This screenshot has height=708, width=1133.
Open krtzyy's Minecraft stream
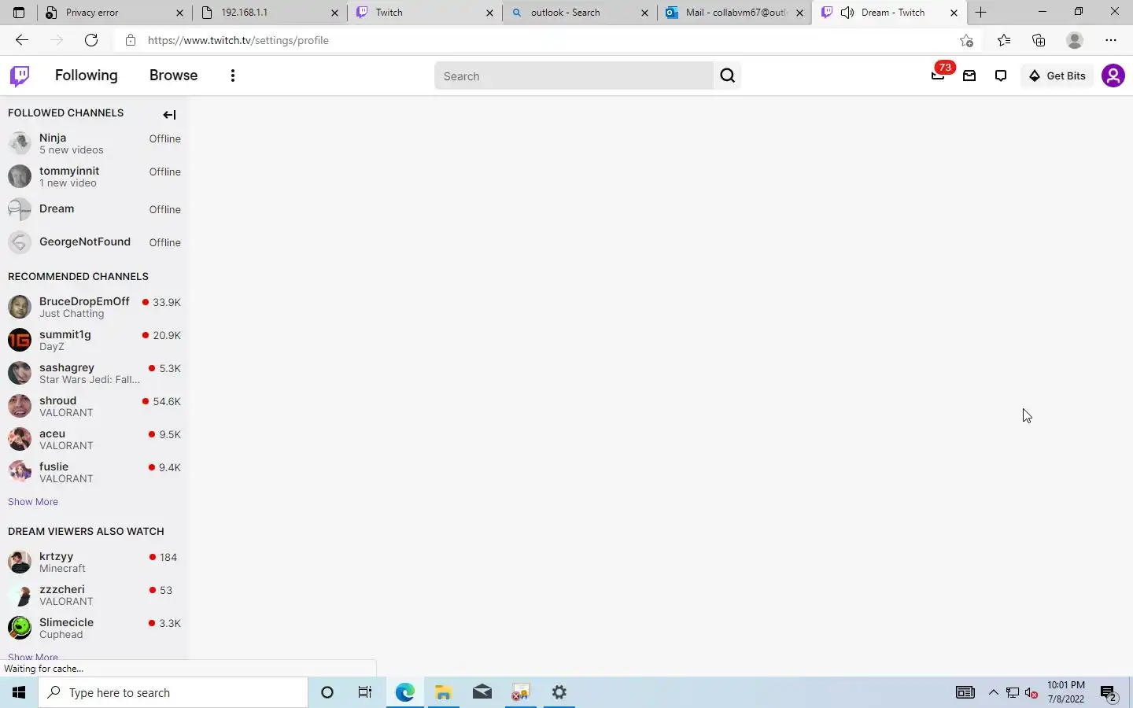tap(94, 562)
